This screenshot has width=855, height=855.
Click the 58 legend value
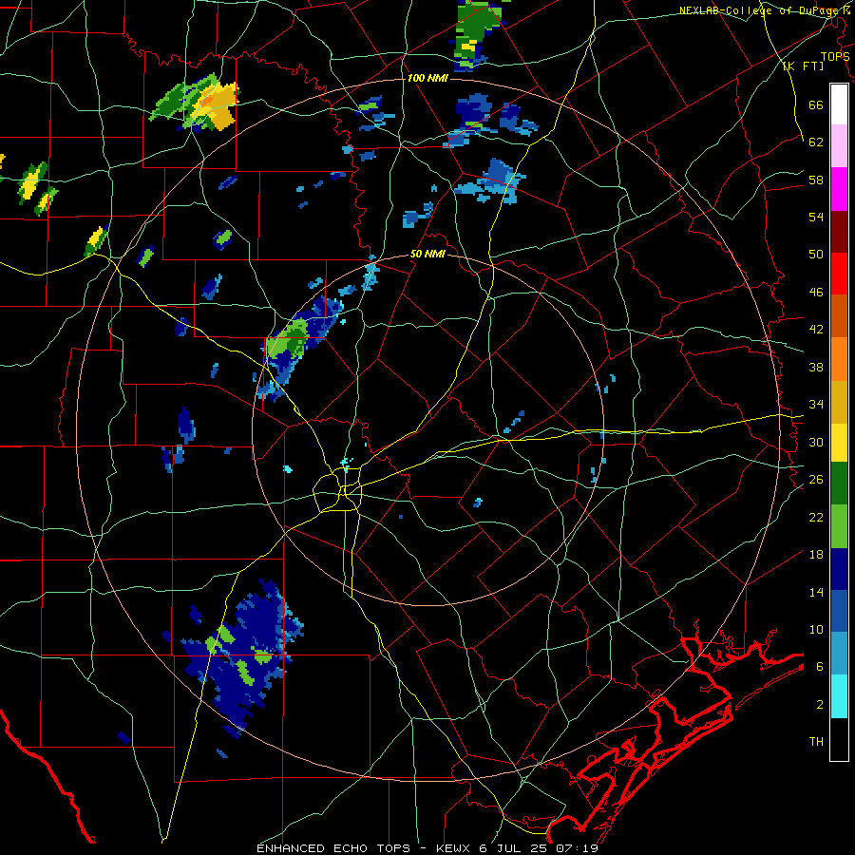point(816,180)
